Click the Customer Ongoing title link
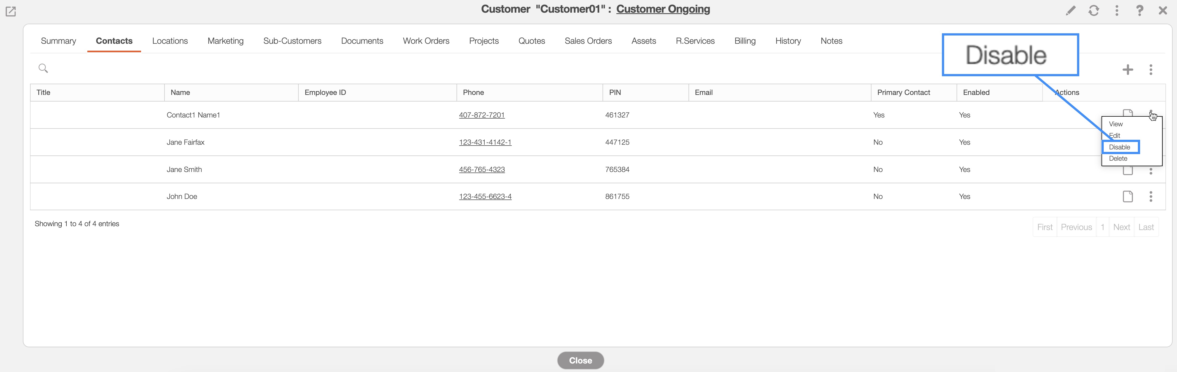Screen dimensions: 1177x372 coord(663,9)
